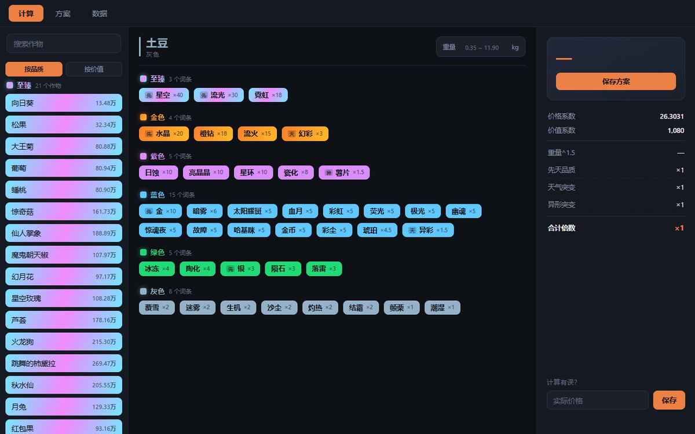
Task: Click the 保存 button beside 实际价格
Action: pyautogui.click(x=669, y=400)
